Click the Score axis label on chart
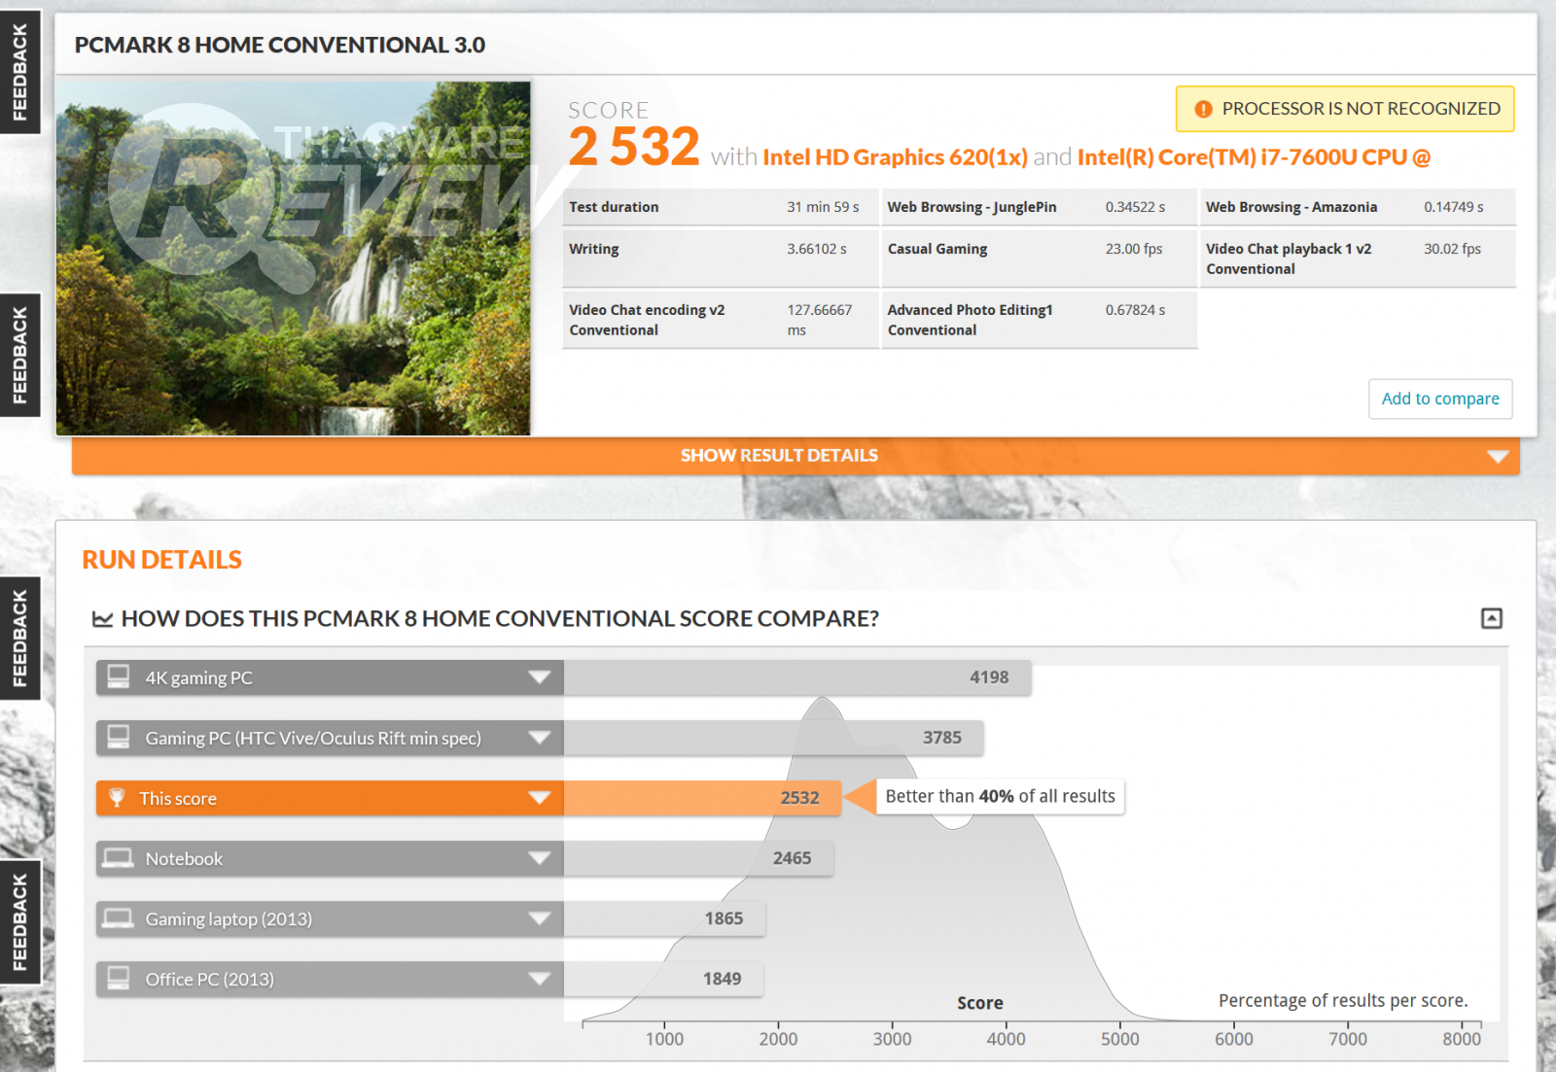Image resolution: width=1556 pixels, height=1072 pixels. click(x=980, y=1003)
